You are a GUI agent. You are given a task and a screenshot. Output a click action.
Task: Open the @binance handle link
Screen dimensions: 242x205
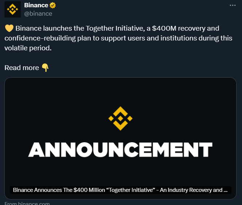point(38,13)
